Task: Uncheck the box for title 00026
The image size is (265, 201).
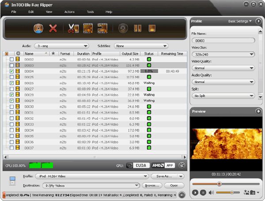Action: 11,83
